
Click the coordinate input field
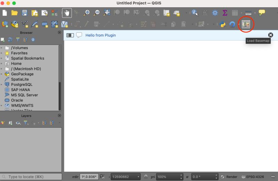89,177
